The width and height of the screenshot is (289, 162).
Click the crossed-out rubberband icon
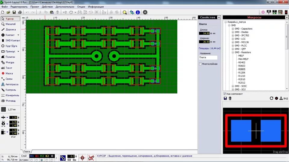tap(91, 158)
